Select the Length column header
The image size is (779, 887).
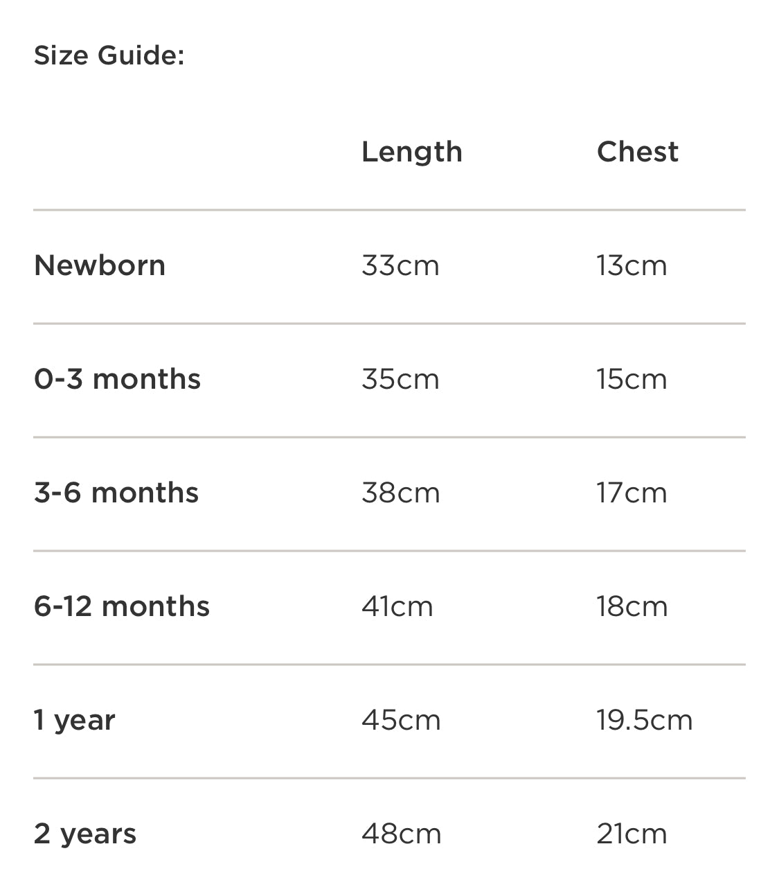411,152
